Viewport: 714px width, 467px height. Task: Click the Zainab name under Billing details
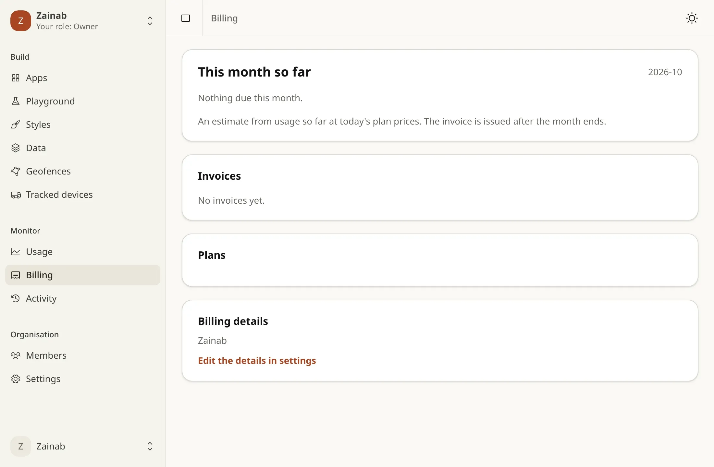[x=212, y=341]
